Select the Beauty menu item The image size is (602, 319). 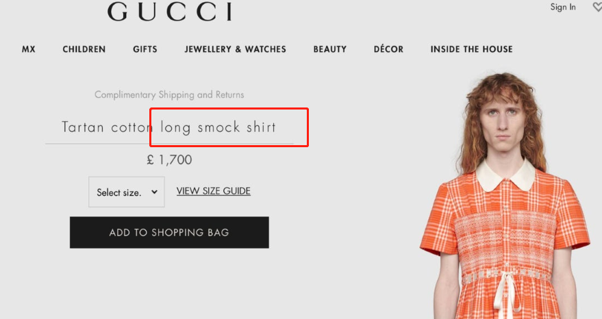330,49
